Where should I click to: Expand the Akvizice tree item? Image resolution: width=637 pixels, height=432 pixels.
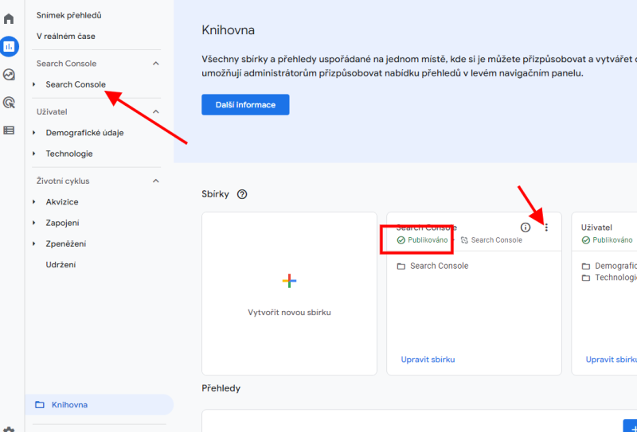point(34,202)
